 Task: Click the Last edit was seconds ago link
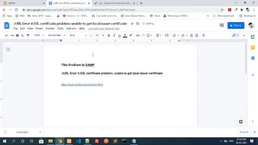tap(104, 29)
